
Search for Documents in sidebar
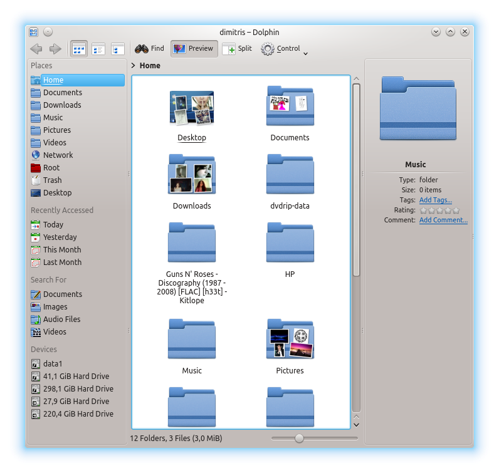coord(77,294)
